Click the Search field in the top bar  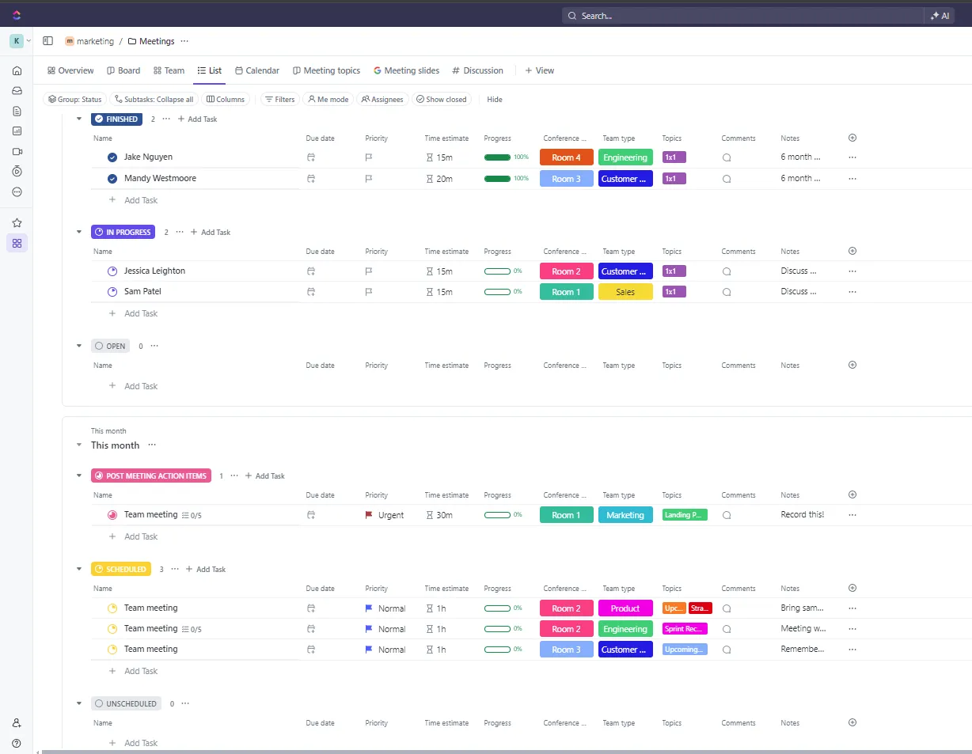[x=742, y=16]
